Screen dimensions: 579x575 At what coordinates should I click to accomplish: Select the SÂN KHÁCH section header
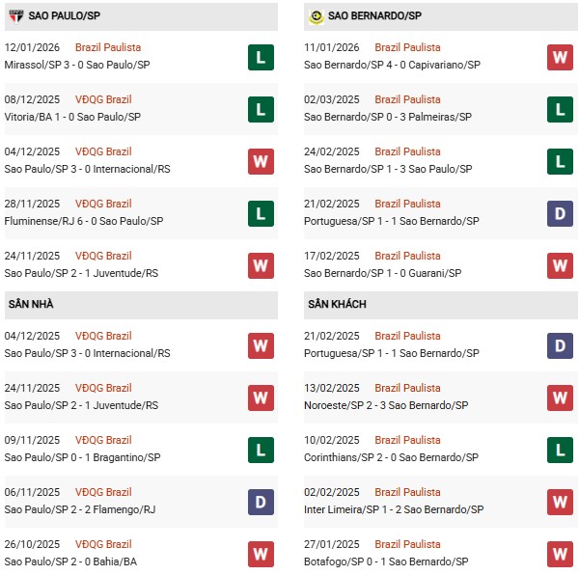337,304
